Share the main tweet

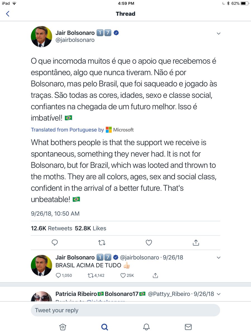196,242
